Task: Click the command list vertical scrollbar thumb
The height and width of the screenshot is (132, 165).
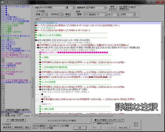Action: click(x=162, y=42)
